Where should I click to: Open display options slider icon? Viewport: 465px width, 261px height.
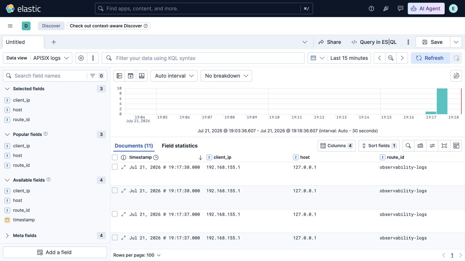pos(432,146)
